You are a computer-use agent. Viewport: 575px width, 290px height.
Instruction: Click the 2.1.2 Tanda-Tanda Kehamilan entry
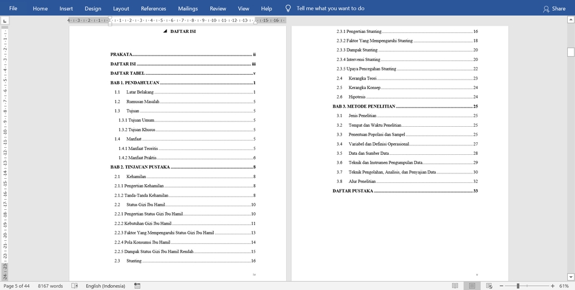pyautogui.click(x=185, y=195)
